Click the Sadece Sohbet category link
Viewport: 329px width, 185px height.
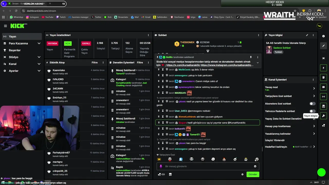pyautogui.click(x=282, y=48)
